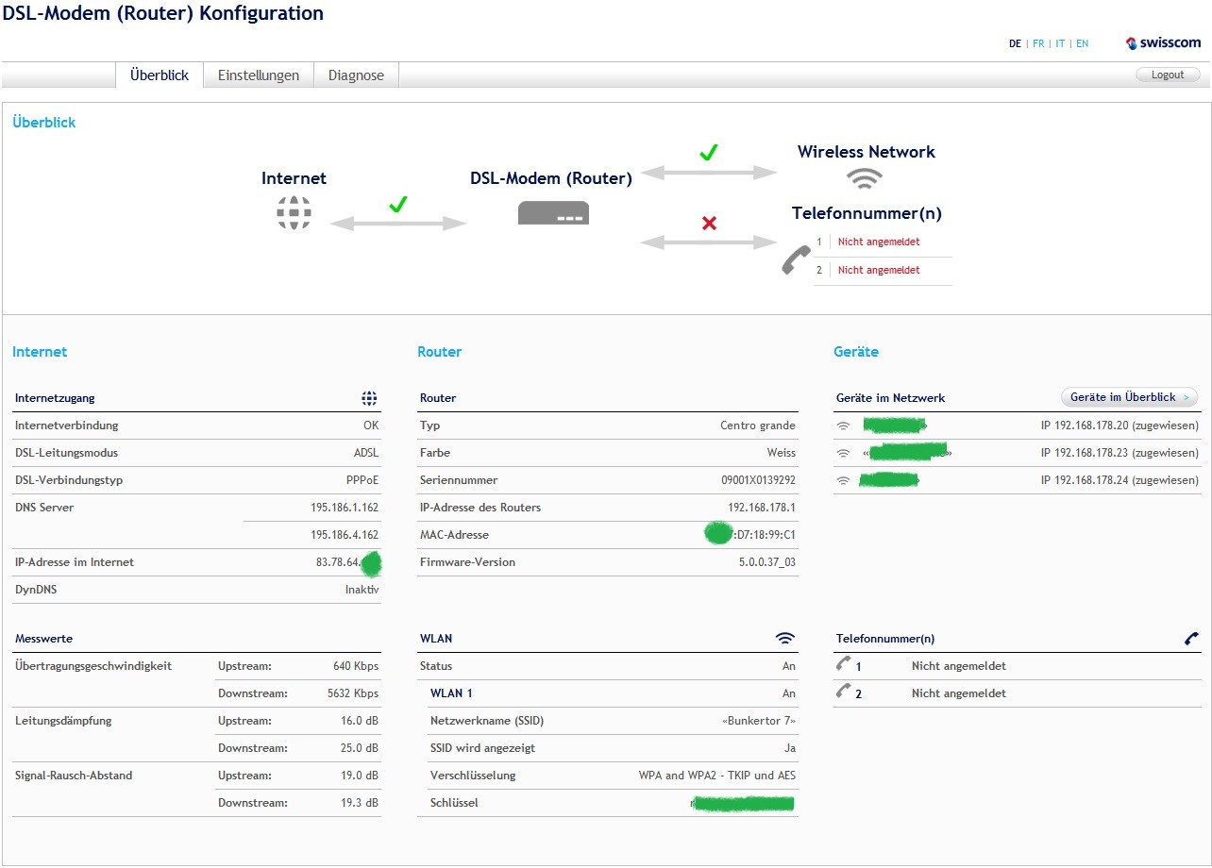This screenshot has height=868, width=1212.
Task: Open Geräte im Überblick button
Action: coord(1129,397)
